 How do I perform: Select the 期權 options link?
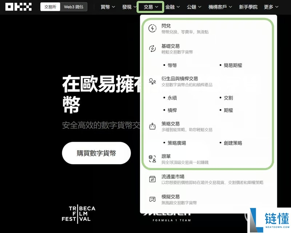[x=228, y=111]
